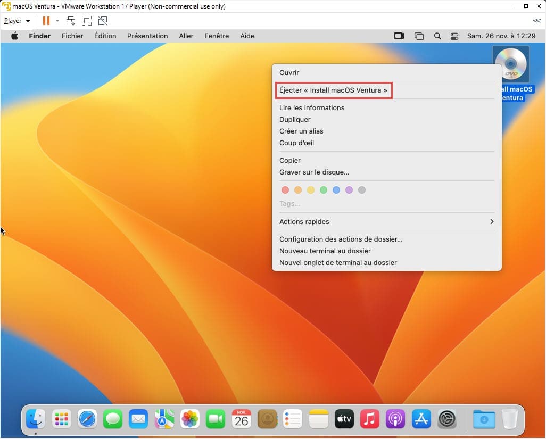Click the Install macOS Ventura DVD icon
This screenshot has height=439, width=546.
click(511, 64)
